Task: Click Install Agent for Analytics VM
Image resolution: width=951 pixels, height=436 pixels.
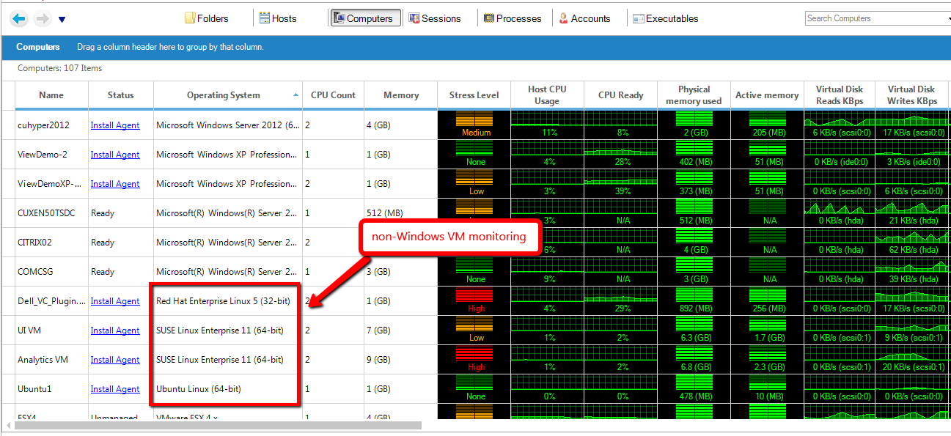Action: [x=115, y=360]
